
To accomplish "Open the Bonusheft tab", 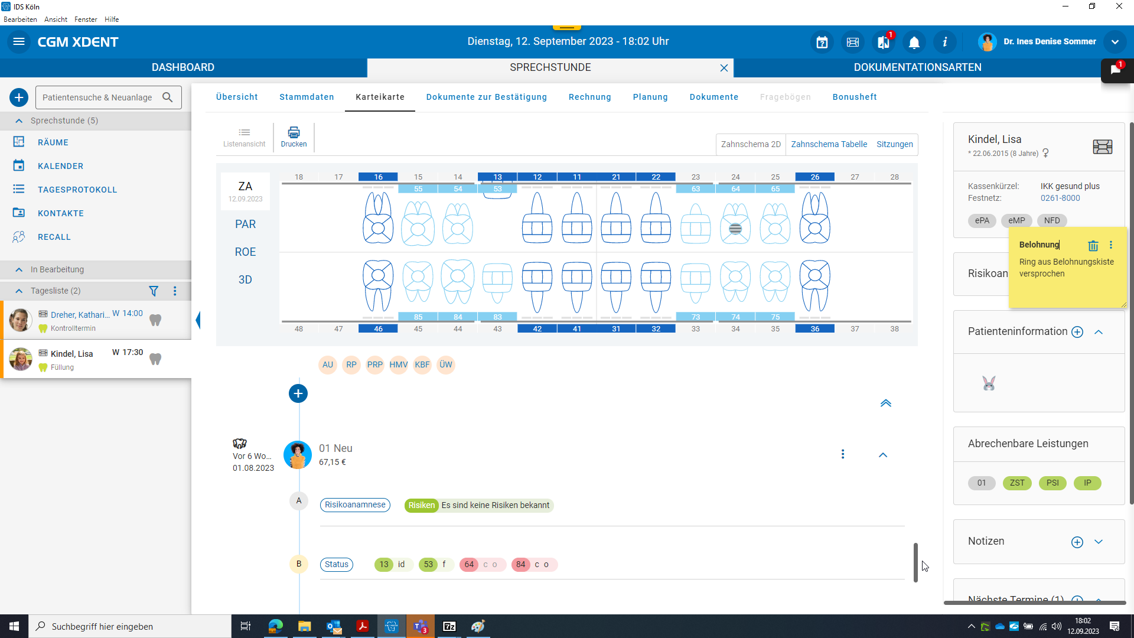I will coord(855,97).
